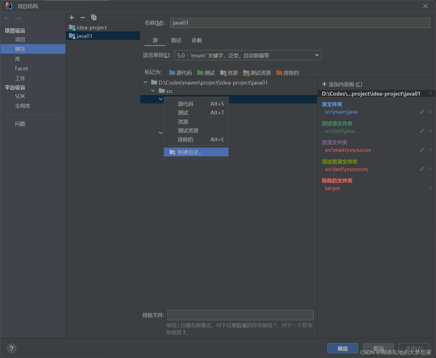Remove target excluded folder entry
The image size is (436, 358).
point(430,188)
